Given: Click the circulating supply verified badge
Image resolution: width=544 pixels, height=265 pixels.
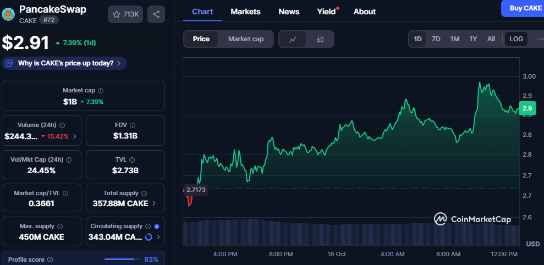Looking at the screenshot, I should [157, 226].
